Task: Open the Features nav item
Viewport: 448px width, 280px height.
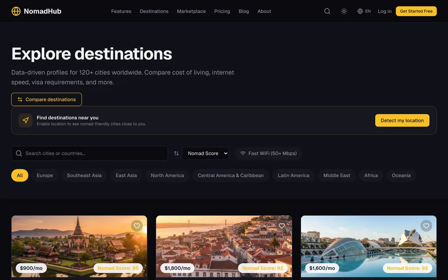Action: [121, 11]
